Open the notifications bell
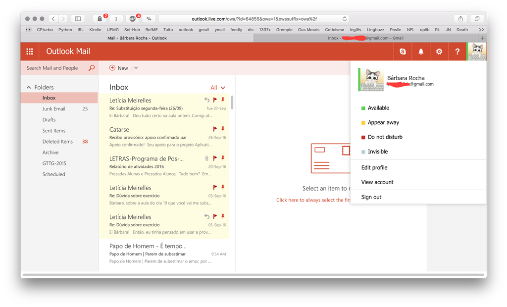Image resolution: width=507 pixels, height=307 pixels. tap(421, 51)
